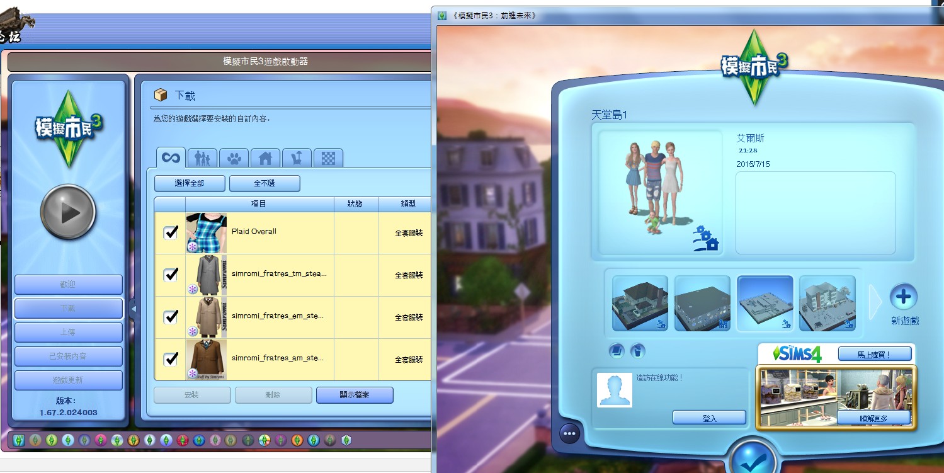944x473 pixels.
Task: Click the 全不選 button
Action: [264, 183]
